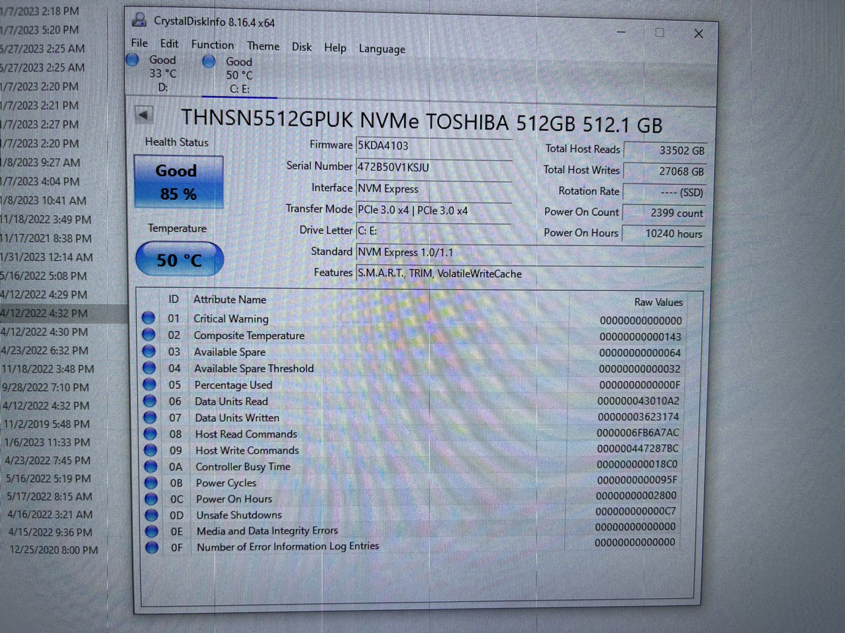Screen dimensions: 845x633
Task: Click the Power On Hours value 10240 hours
Action: [665, 234]
